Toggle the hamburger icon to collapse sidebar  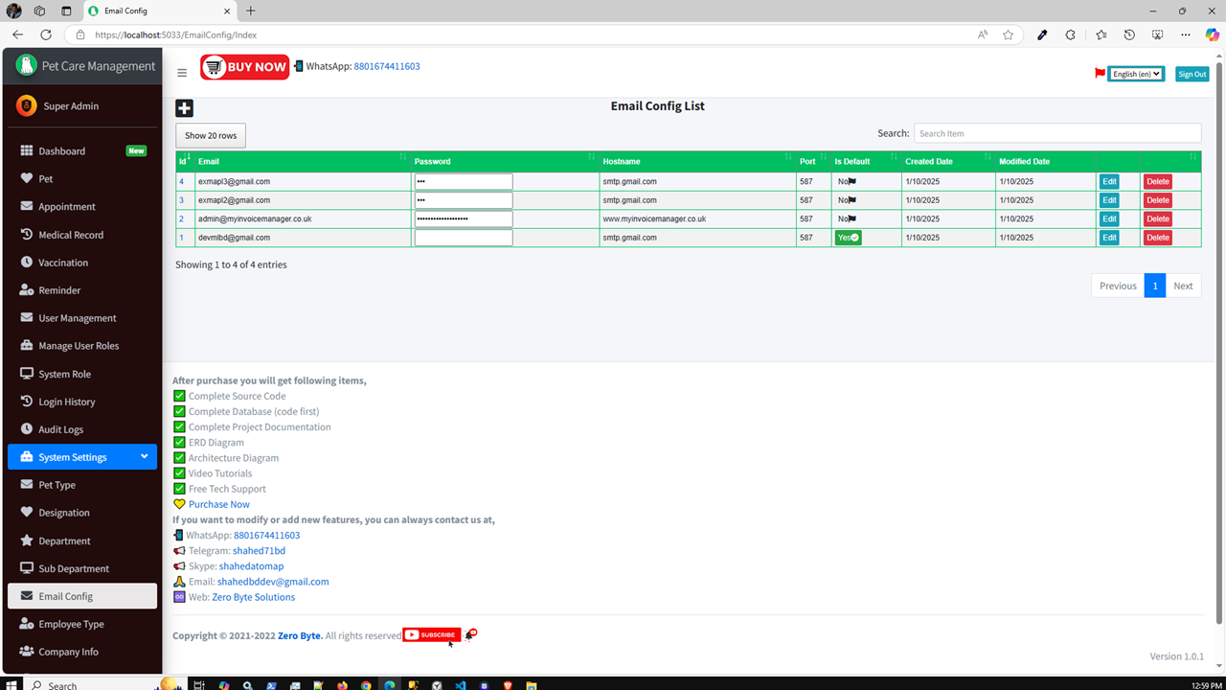click(x=181, y=71)
